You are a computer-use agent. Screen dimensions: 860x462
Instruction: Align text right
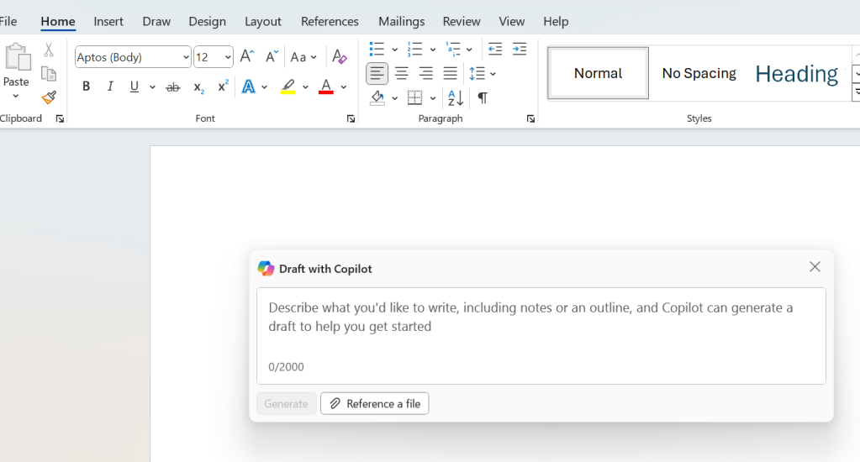pos(425,73)
